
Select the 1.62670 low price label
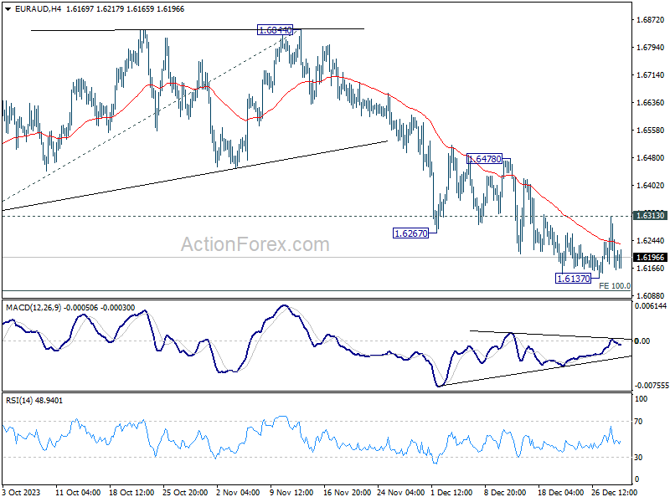(410, 233)
